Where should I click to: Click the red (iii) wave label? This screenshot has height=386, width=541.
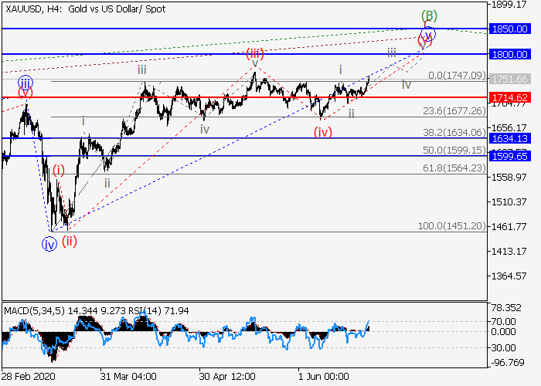click(255, 53)
